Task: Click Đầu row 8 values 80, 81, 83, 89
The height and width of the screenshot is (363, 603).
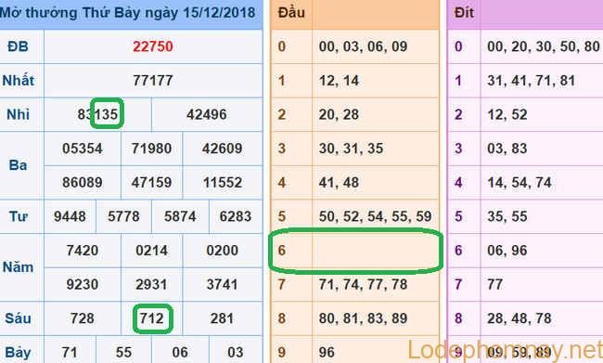Action: click(363, 318)
